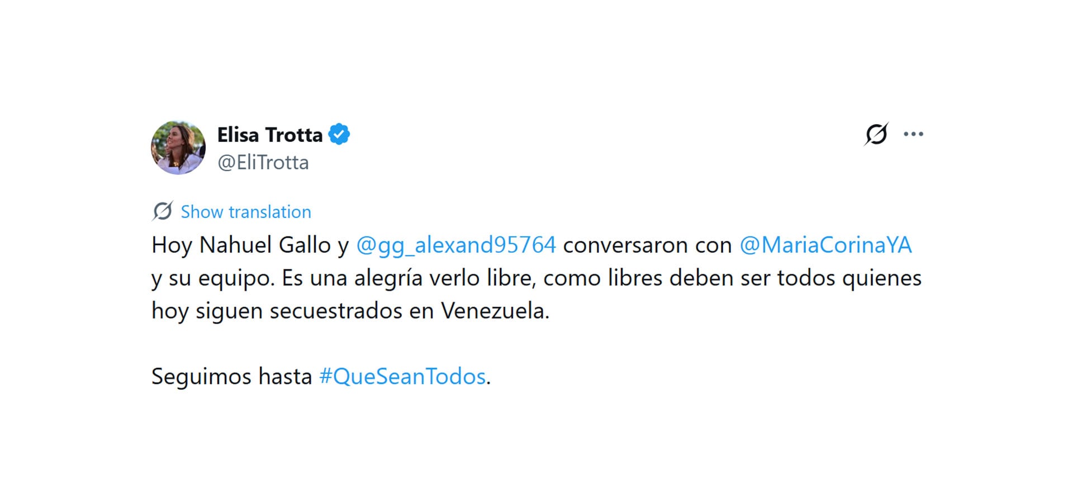Screen dimensions: 1073x498
Task: Open Elisa Trotta's profile picture
Action: pos(178,148)
